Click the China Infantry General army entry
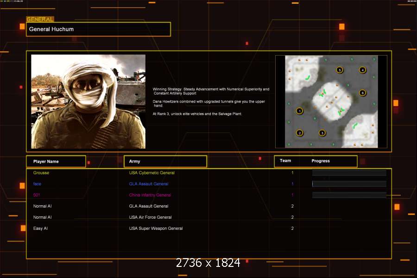The height and width of the screenshot is (278, 417). click(150, 195)
